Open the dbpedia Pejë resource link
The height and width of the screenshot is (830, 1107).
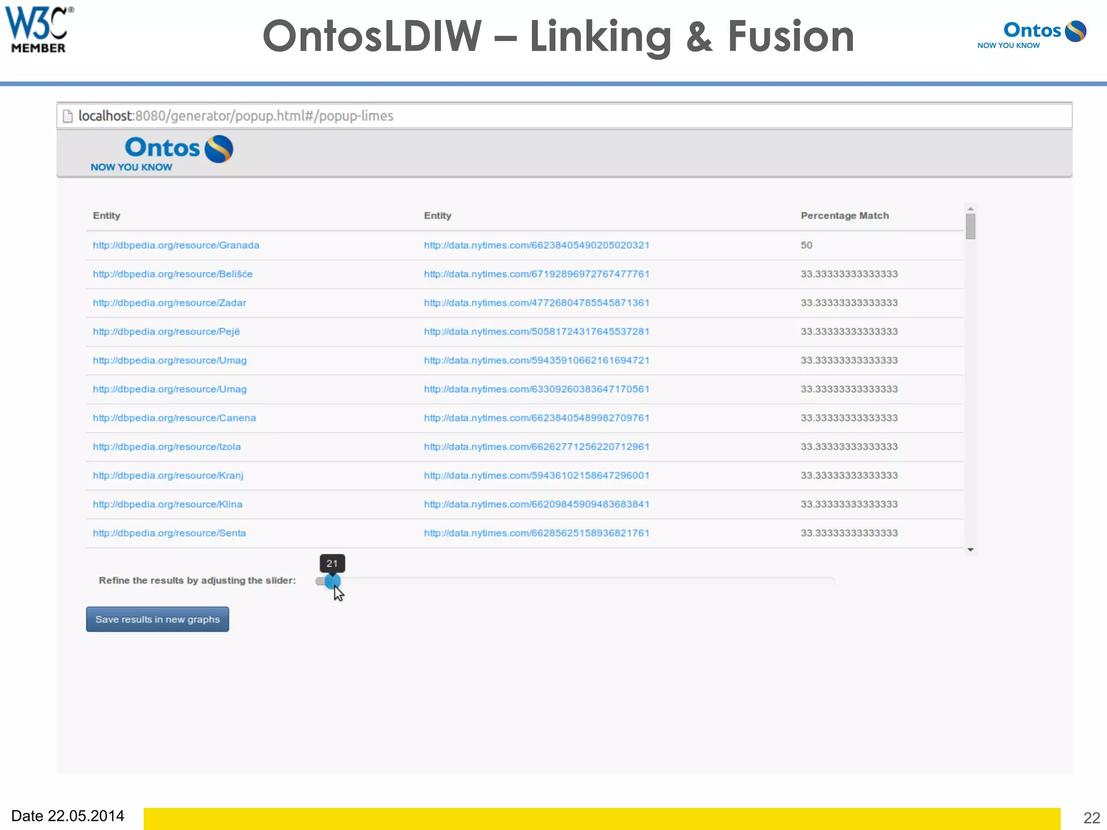click(x=166, y=331)
